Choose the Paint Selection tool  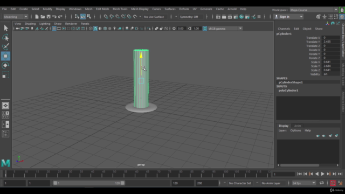(x=6, y=47)
